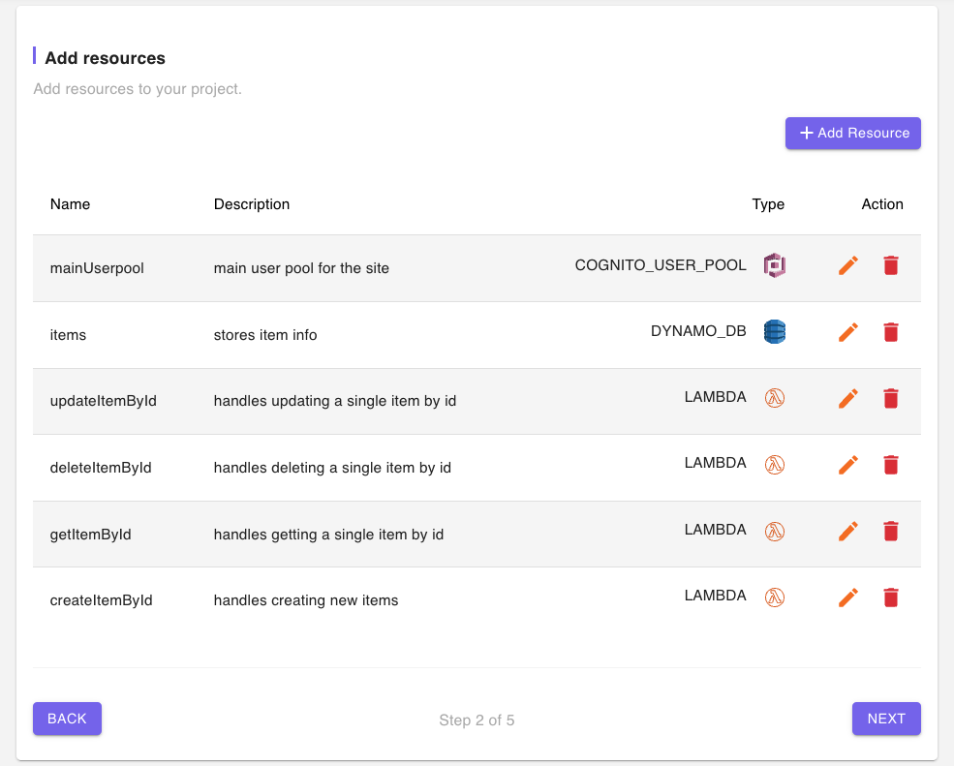The image size is (954, 766).
Task: Click the Lambda icon for createItemById
Action: (x=775, y=597)
